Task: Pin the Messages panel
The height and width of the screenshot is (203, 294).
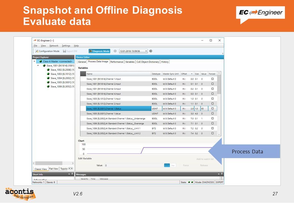Action: tap(222, 174)
